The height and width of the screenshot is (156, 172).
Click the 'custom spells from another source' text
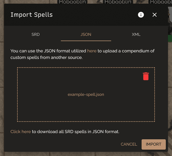46,58
